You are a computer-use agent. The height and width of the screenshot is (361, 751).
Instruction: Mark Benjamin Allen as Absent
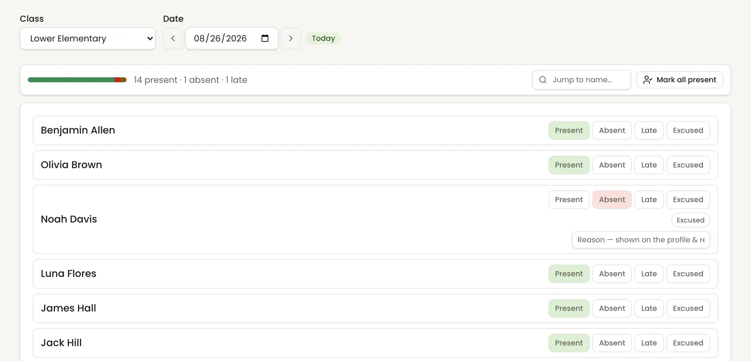click(612, 131)
